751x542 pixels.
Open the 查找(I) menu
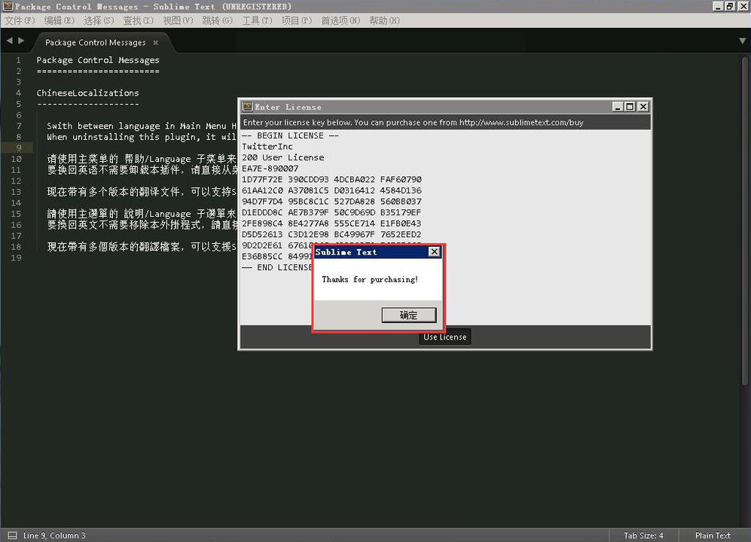(139, 20)
